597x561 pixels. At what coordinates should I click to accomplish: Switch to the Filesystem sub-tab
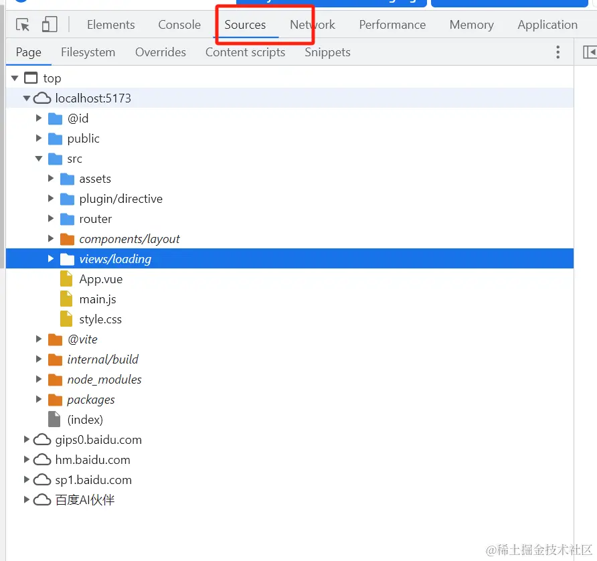88,52
